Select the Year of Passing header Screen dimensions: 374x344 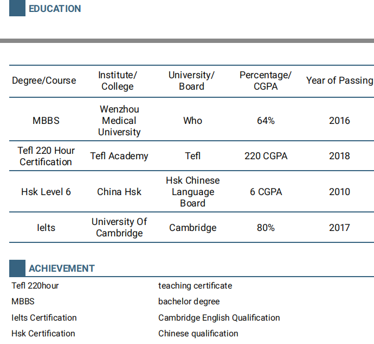pos(339,80)
